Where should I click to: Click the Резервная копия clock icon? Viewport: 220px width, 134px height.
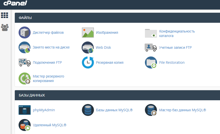[x=88, y=62]
